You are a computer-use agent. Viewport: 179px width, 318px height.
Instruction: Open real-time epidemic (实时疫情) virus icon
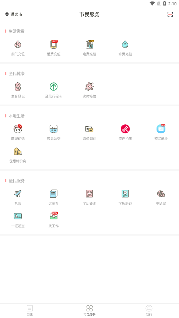(89, 86)
